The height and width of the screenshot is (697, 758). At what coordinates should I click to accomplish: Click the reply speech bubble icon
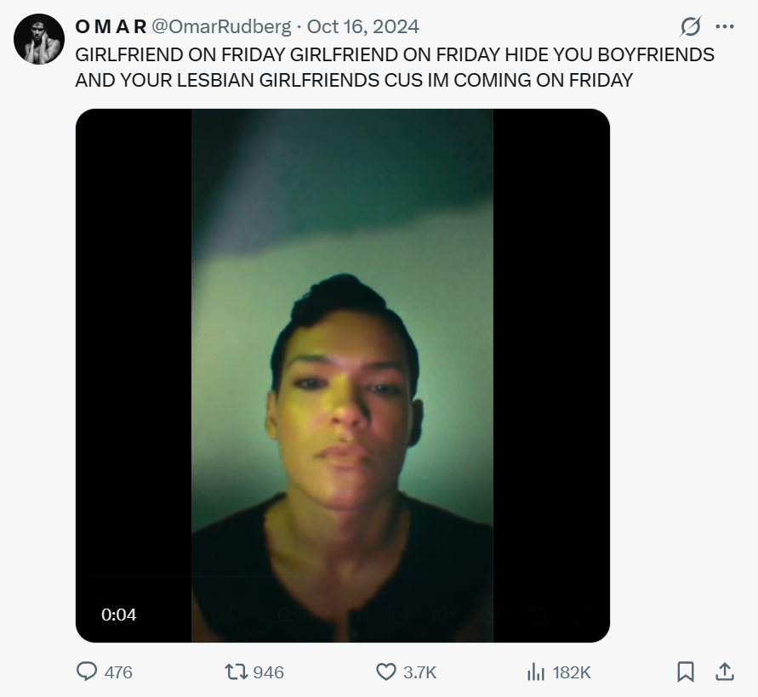[87, 671]
